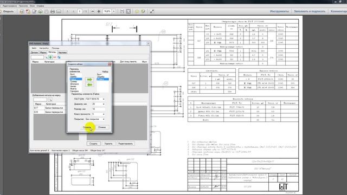
Task: Click the page number field in Reader toolbar
Action: [80, 11]
